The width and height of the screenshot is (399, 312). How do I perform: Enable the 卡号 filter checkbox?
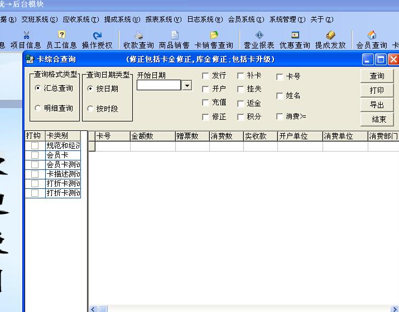point(280,77)
